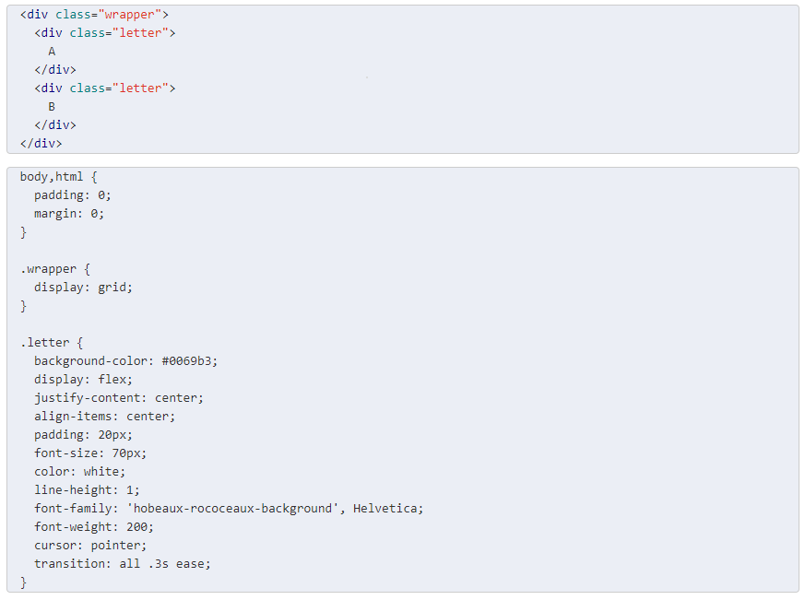Click the 'margin: 0;' declaration
The image size is (805, 600).
pyautogui.click(x=69, y=214)
